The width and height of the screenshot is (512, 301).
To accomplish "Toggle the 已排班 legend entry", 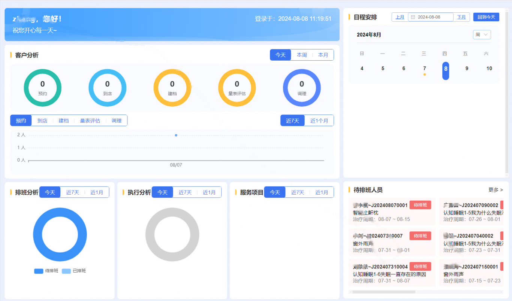I will [74, 271].
